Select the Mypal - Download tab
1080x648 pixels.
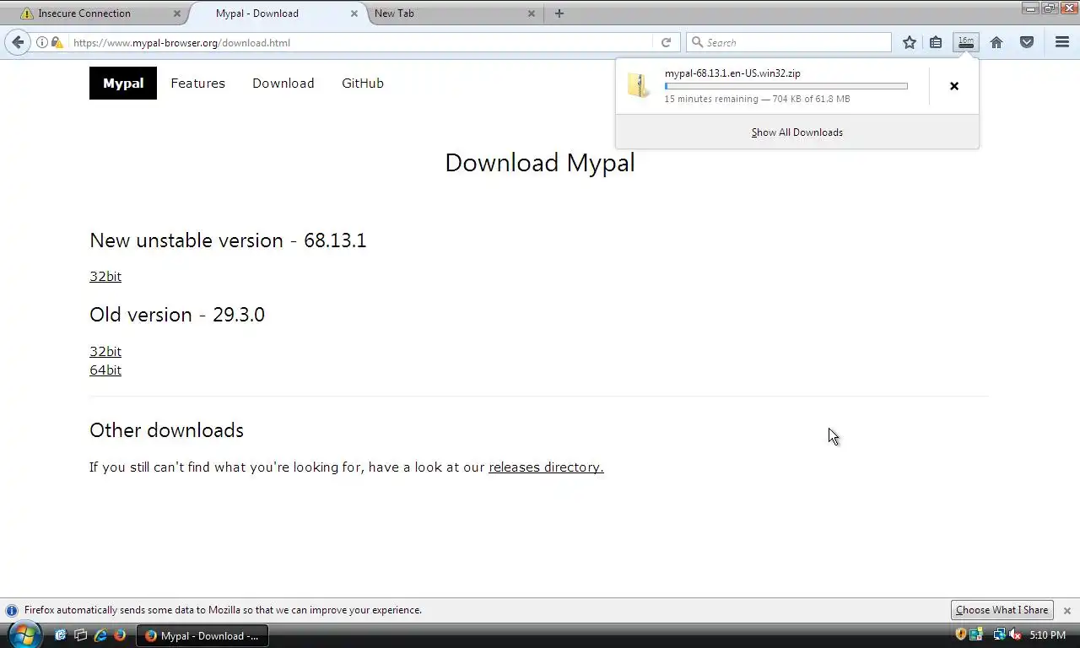(275, 13)
